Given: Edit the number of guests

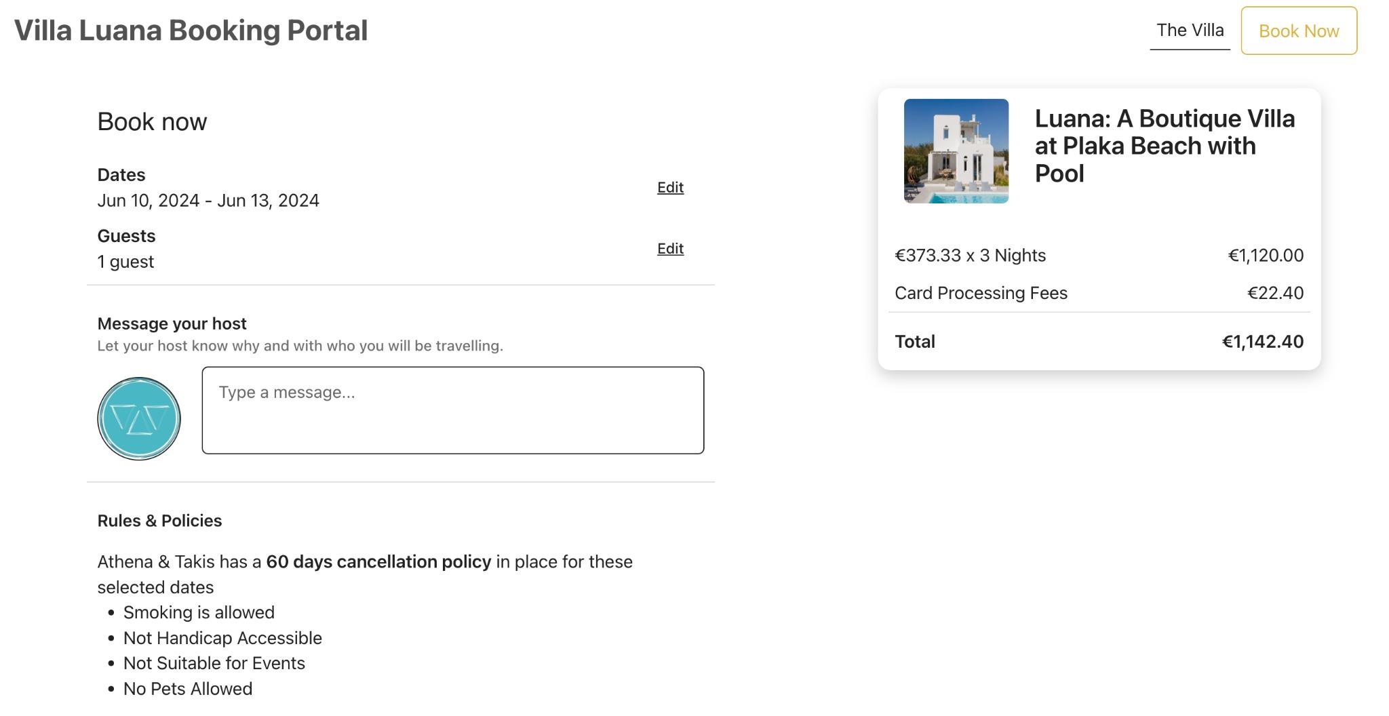Looking at the screenshot, I should (670, 249).
